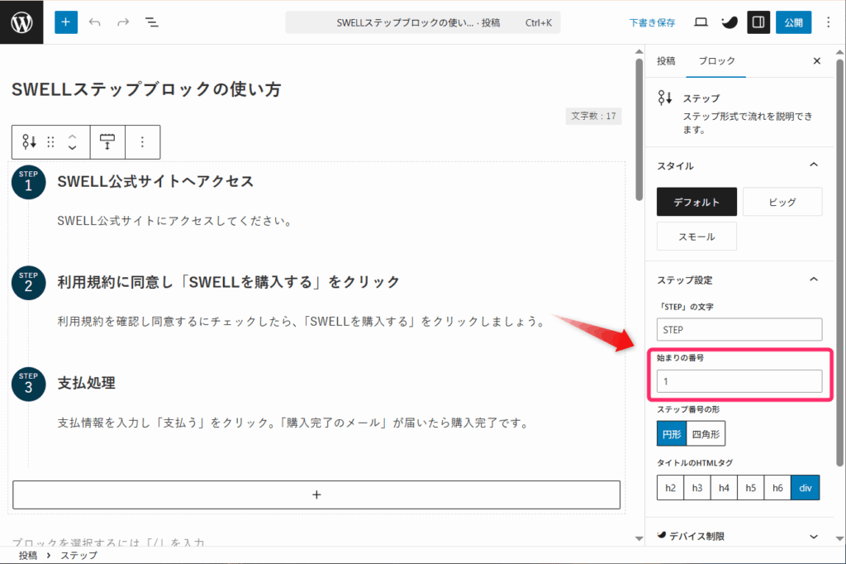Switch to the ブロック tab
Screen dimensions: 846x564
click(x=716, y=61)
